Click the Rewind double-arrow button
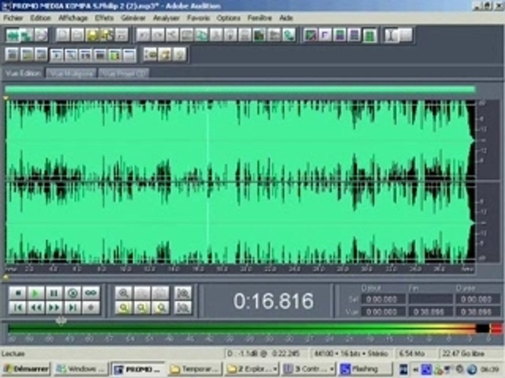 pos(35,308)
